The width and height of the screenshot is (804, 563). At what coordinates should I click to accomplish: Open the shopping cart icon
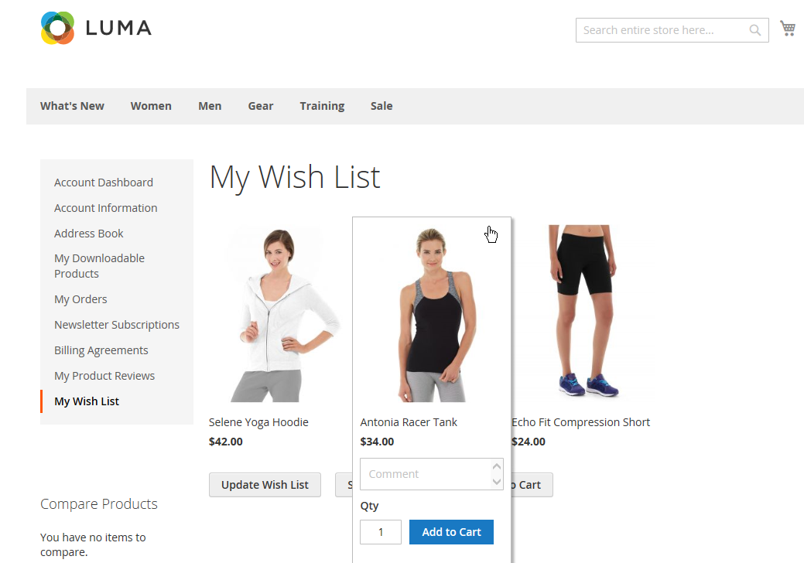click(788, 27)
